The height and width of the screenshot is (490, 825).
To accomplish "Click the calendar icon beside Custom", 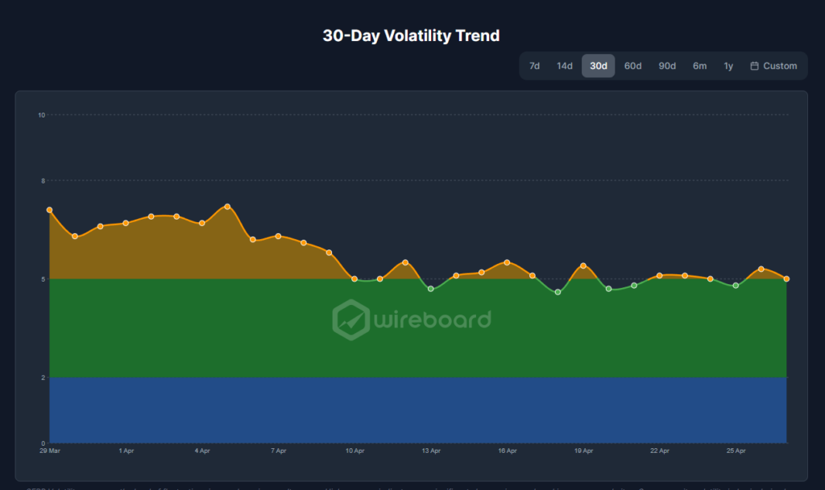I will (754, 66).
